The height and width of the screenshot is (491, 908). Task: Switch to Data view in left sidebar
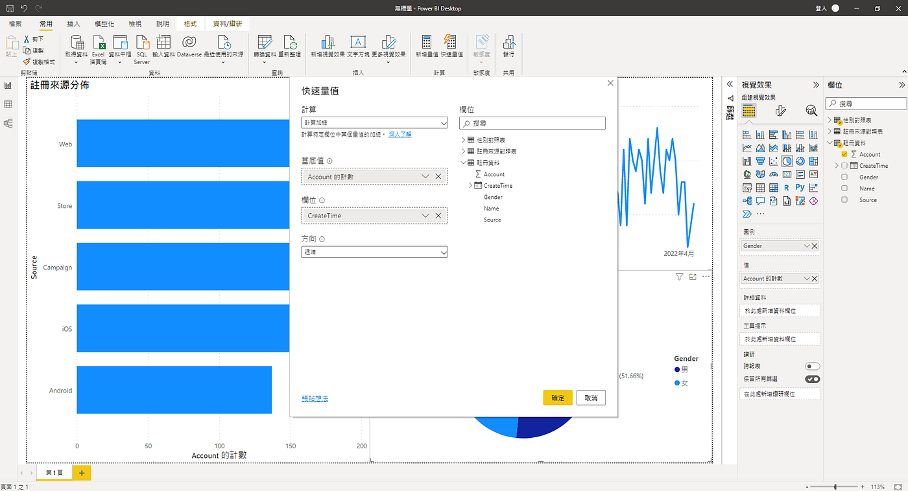tap(8, 104)
